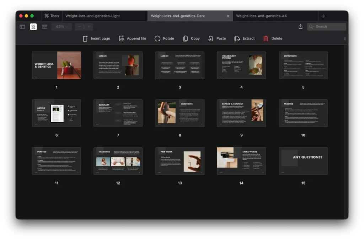Select the page 8 Questions thumbnail
The image size is (364, 240).
click(x=180, y=113)
